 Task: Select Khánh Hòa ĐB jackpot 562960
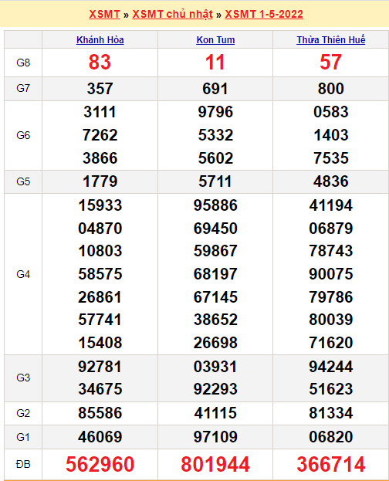point(100,464)
